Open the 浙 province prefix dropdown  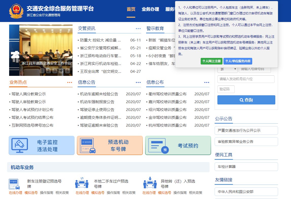tap(227, 69)
